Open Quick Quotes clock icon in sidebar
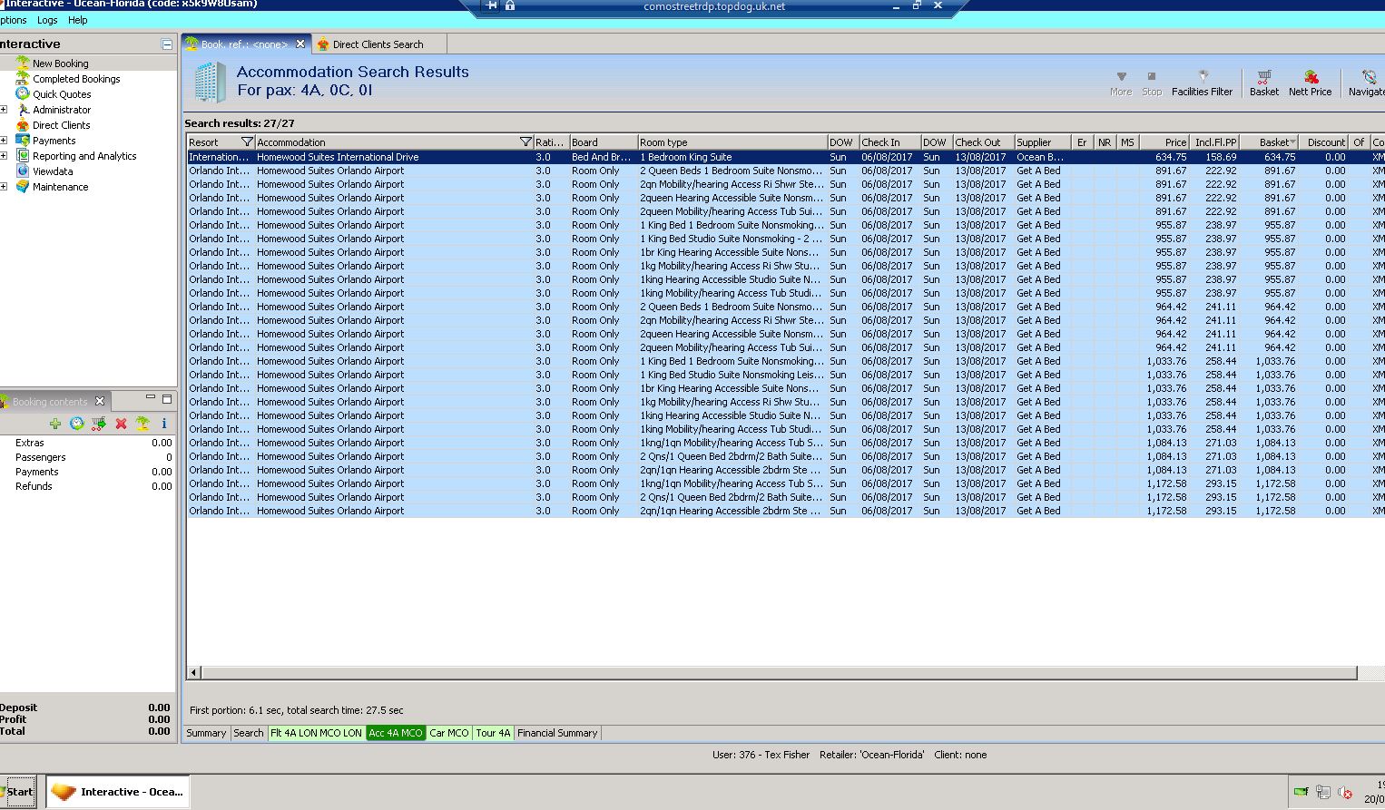This screenshot has height=810, width=1385. [x=23, y=94]
